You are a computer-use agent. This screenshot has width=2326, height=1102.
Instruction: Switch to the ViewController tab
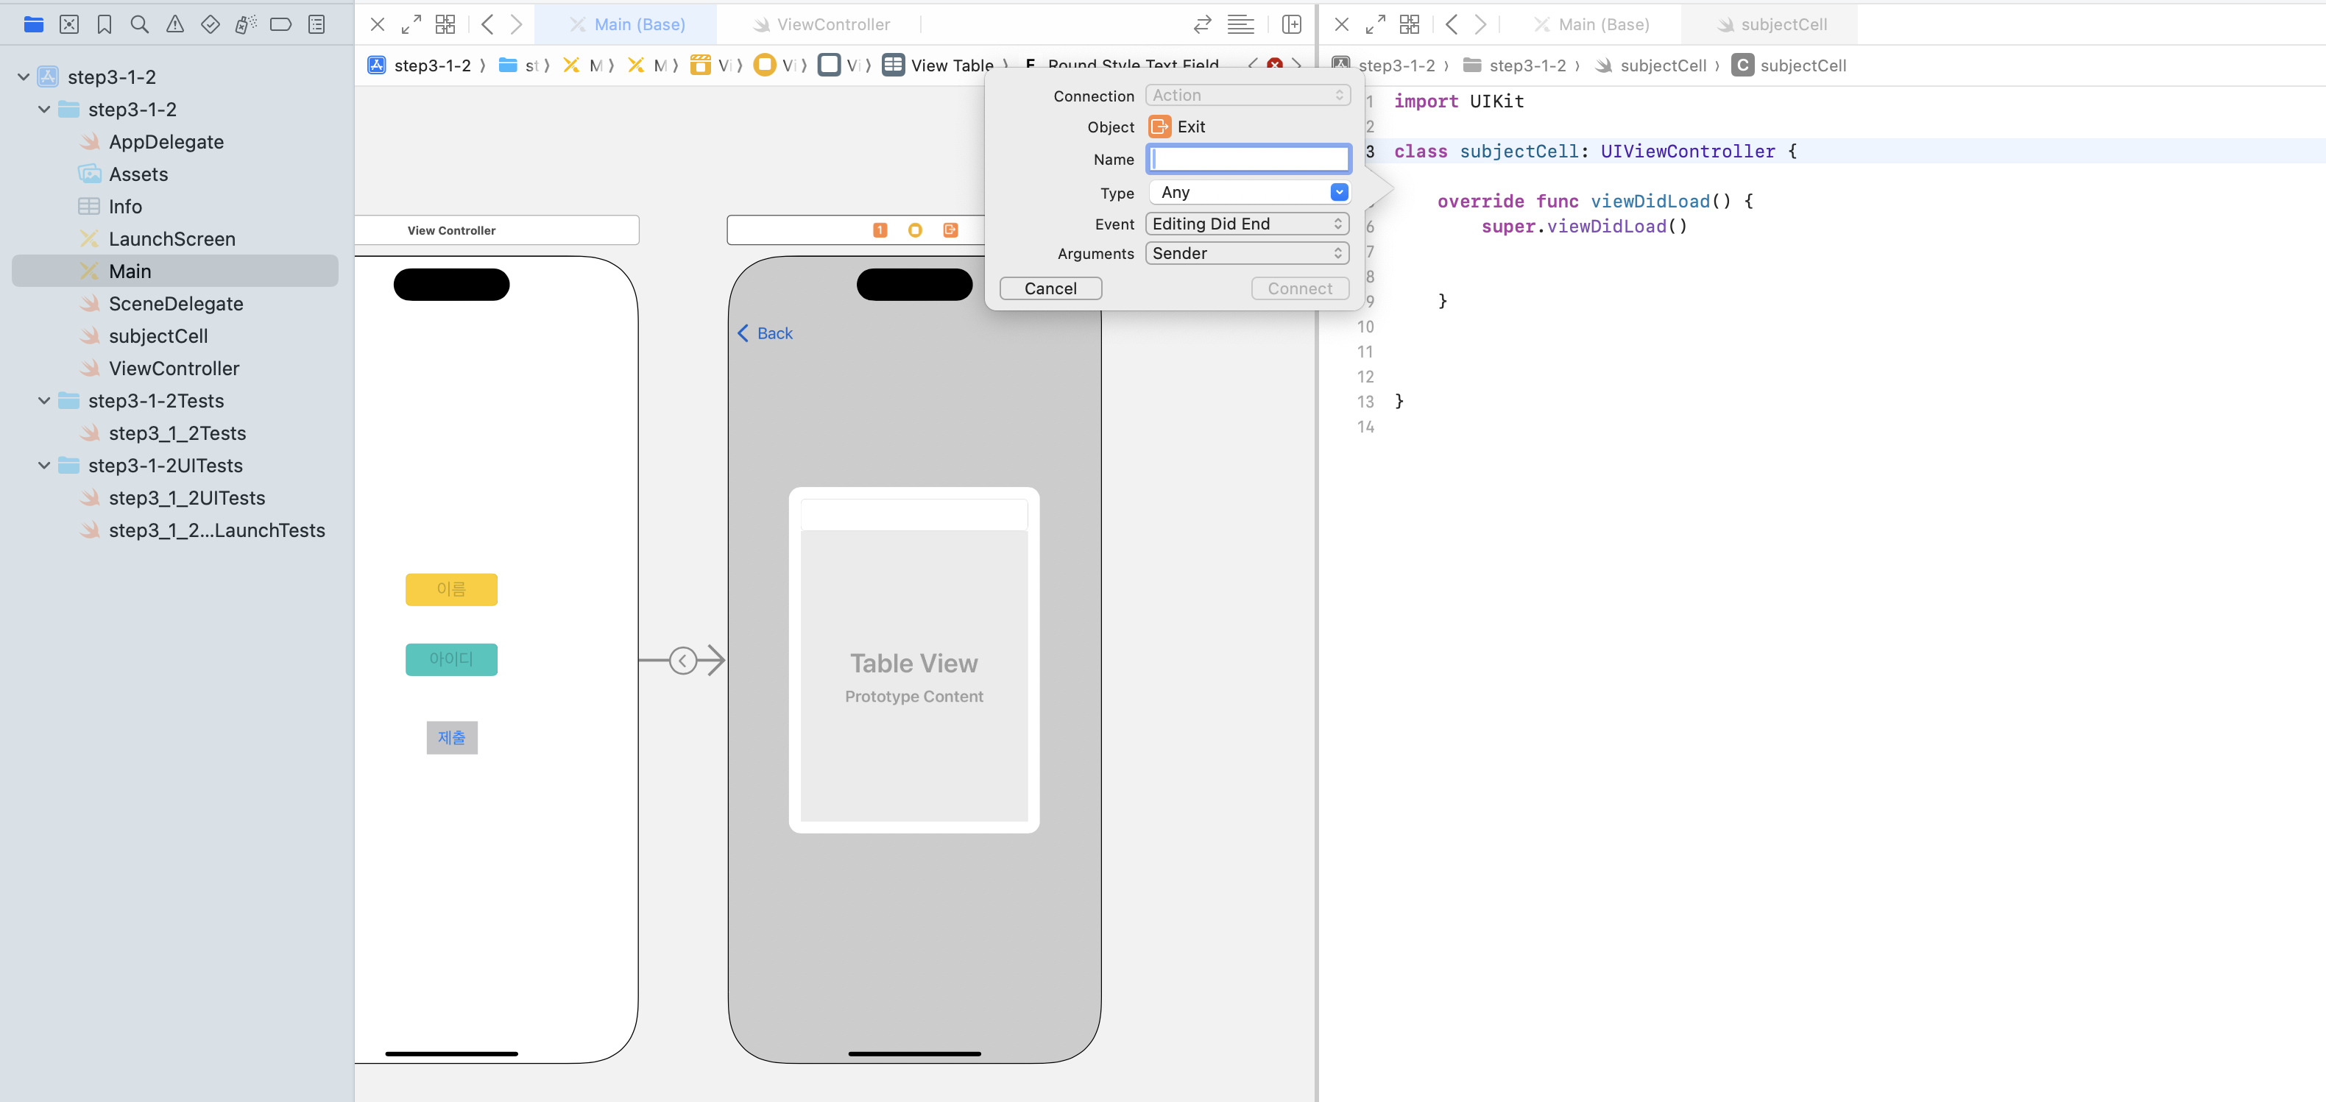pyautogui.click(x=821, y=24)
